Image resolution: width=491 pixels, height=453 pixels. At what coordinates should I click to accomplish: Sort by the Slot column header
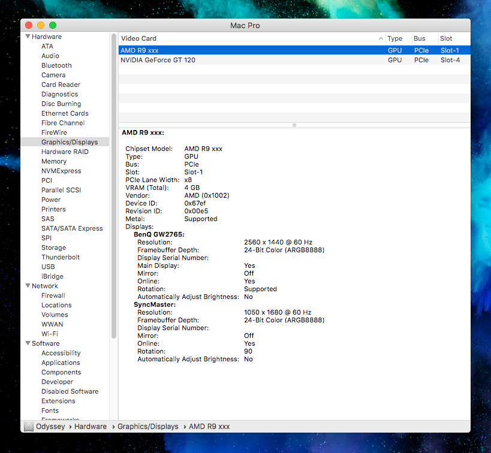coord(454,38)
